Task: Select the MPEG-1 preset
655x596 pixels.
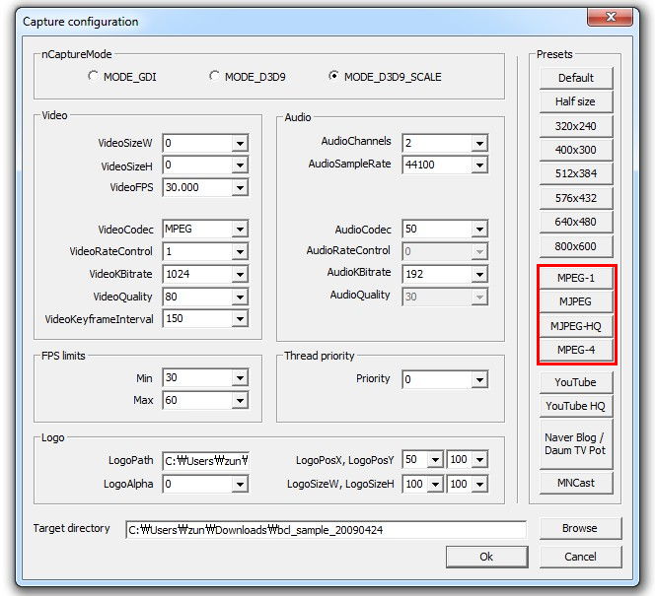Action: pos(576,279)
